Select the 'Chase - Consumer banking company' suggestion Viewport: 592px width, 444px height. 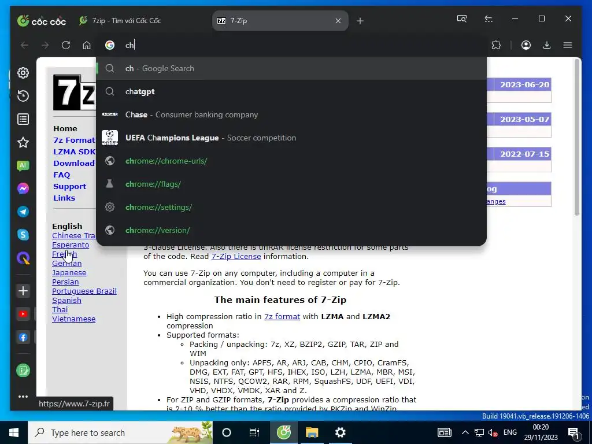291,115
